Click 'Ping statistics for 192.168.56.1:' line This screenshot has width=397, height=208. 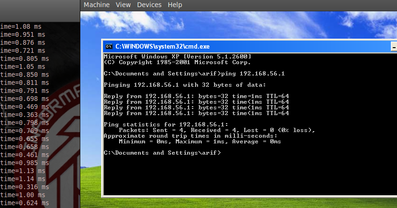(166, 125)
